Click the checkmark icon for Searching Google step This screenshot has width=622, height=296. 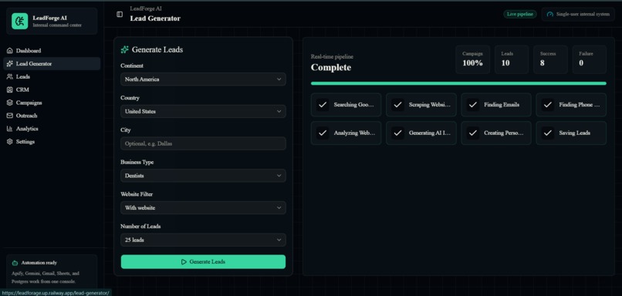click(323, 105)
